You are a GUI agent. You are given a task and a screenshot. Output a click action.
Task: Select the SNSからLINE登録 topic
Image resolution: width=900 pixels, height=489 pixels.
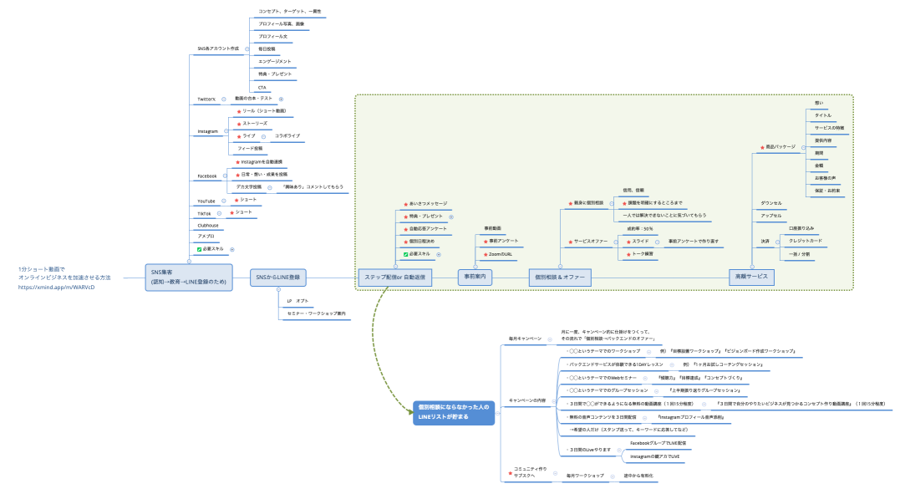click(x=277, y=277)
